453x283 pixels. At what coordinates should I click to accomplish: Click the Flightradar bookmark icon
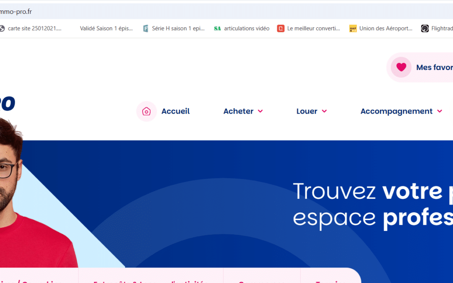[x=424, y=29]
